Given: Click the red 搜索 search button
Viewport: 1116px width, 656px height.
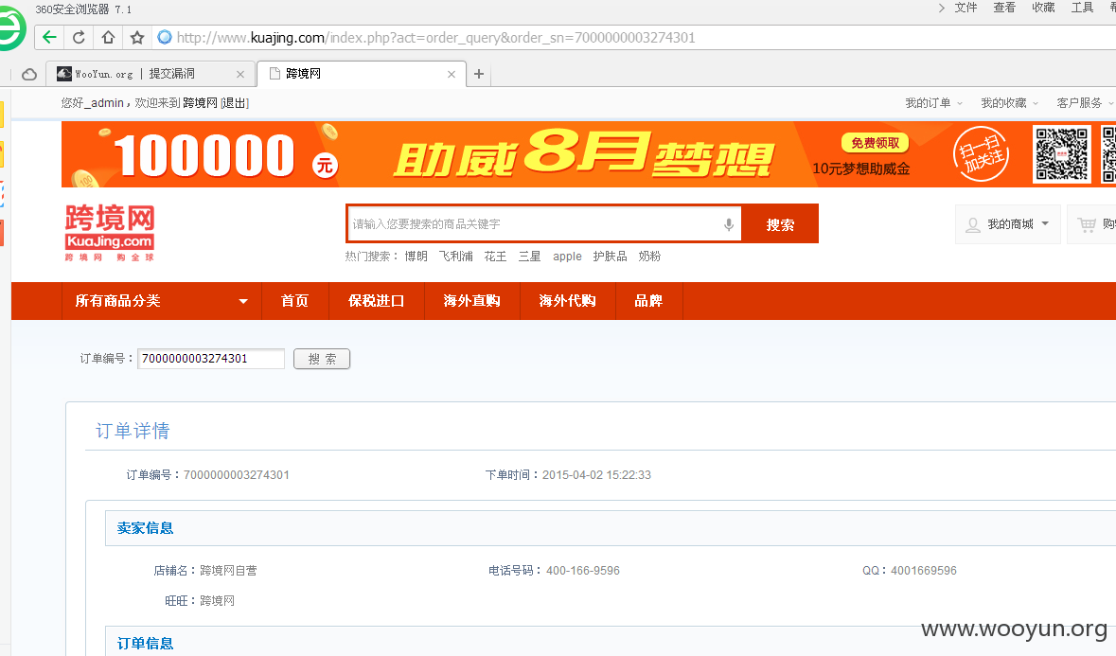Looking at the screenshot, I should pyautogui.click(x=780, y=225).
